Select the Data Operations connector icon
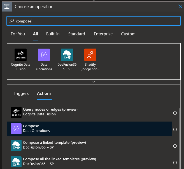The height and width of the screenshot is (169, 184). point(44,55)
